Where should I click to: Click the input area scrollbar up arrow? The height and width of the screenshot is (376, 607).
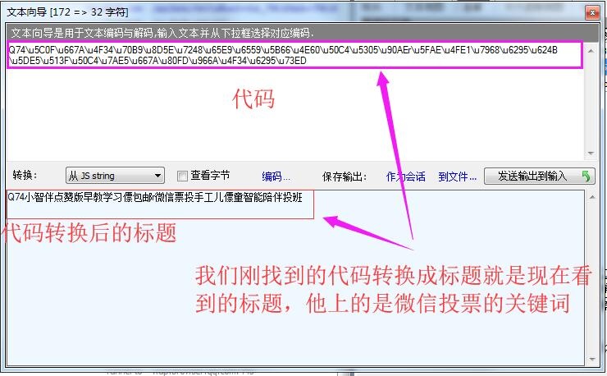coord(591,50)
